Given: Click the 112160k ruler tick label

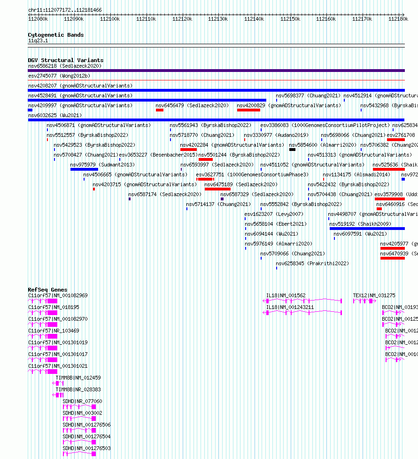Looking at the screenshot, I should (326, 19).
